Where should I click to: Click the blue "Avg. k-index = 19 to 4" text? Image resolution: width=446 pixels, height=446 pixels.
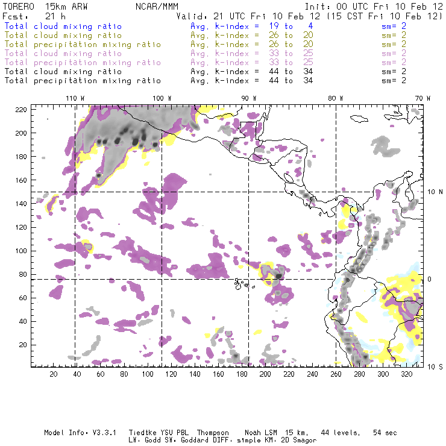[x=252, y=26]
